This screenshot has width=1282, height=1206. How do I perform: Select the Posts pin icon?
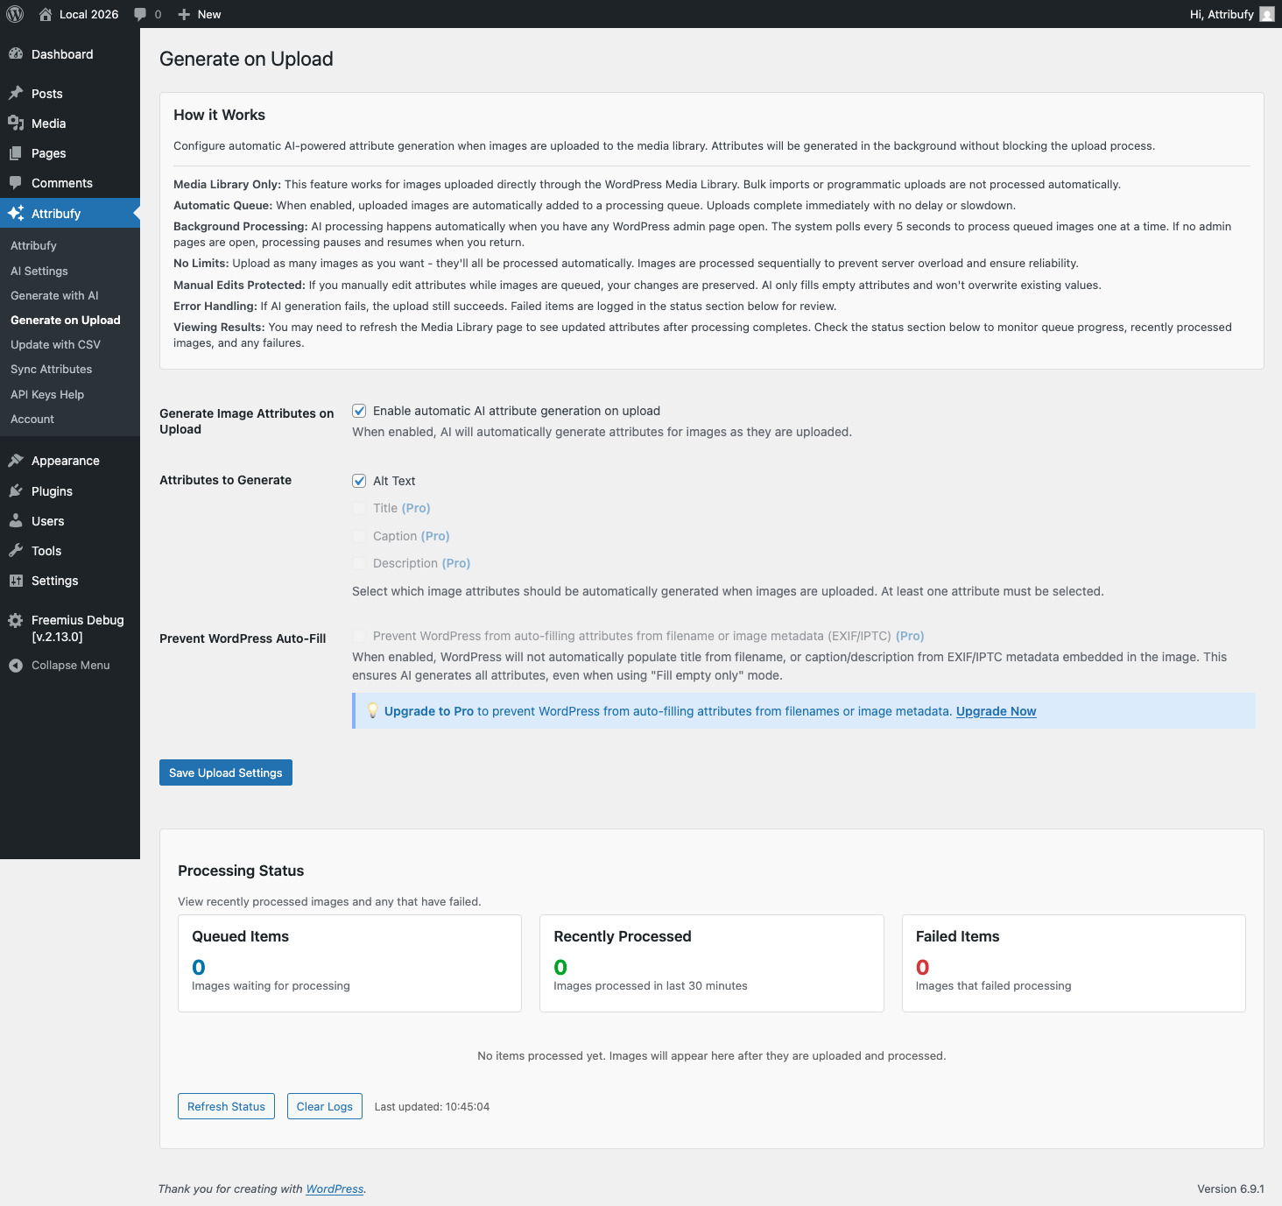[17, 93]
